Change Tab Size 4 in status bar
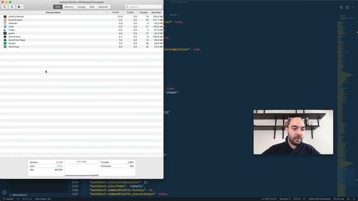Screen dimensions: 358x201 pos(285,199)
